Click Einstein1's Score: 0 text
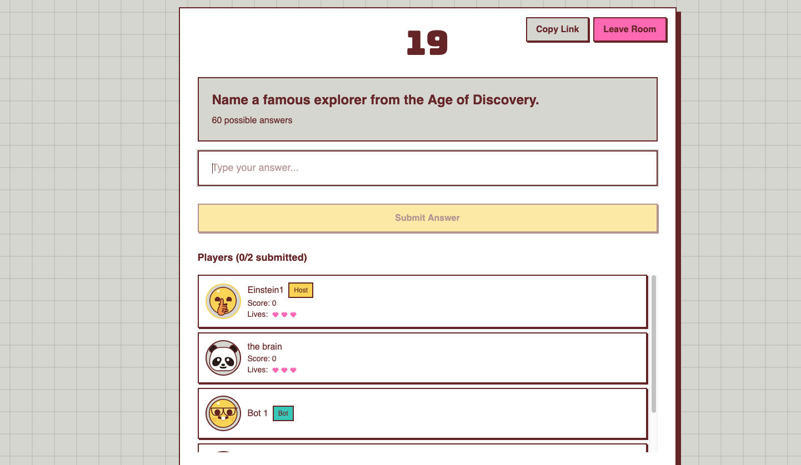Screen dimensions: 801x465 [x=262, y=303]
